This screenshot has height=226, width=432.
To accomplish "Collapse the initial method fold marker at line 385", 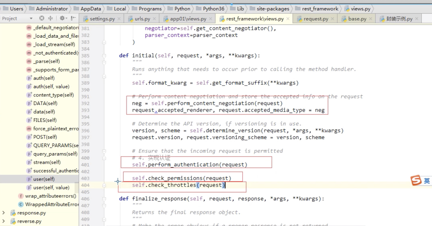I will click(104, 56).
